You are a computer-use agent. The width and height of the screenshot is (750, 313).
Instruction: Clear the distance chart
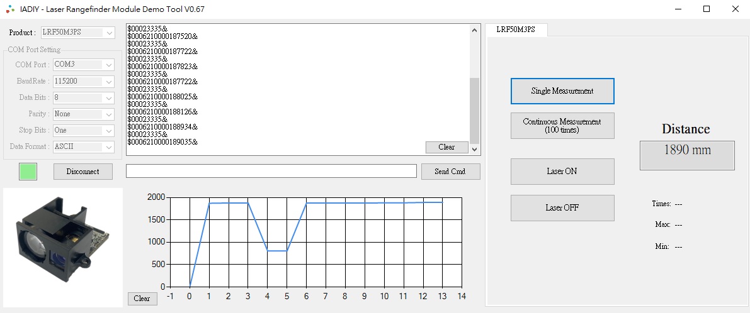tap(142, 299)
